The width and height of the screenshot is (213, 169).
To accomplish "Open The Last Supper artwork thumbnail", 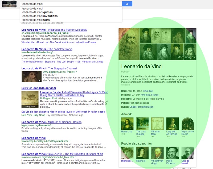I will [x=142, y=124].
